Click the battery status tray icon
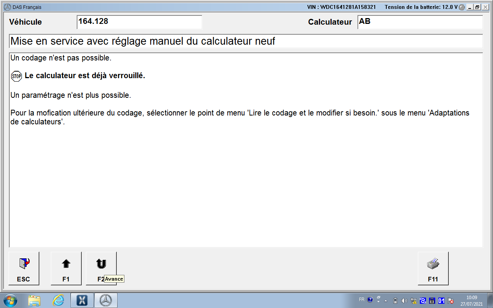493x308 pixels. point(395,301)
